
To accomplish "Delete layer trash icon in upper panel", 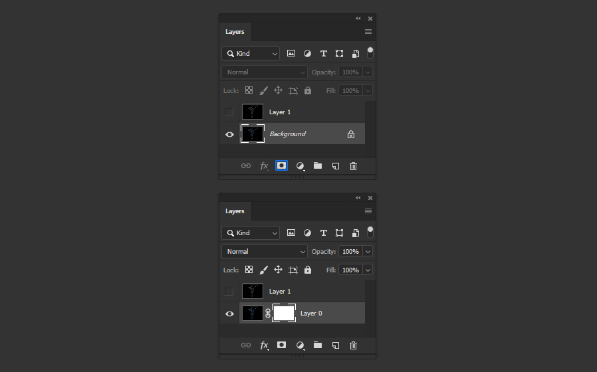I will [x=353, y=166].
